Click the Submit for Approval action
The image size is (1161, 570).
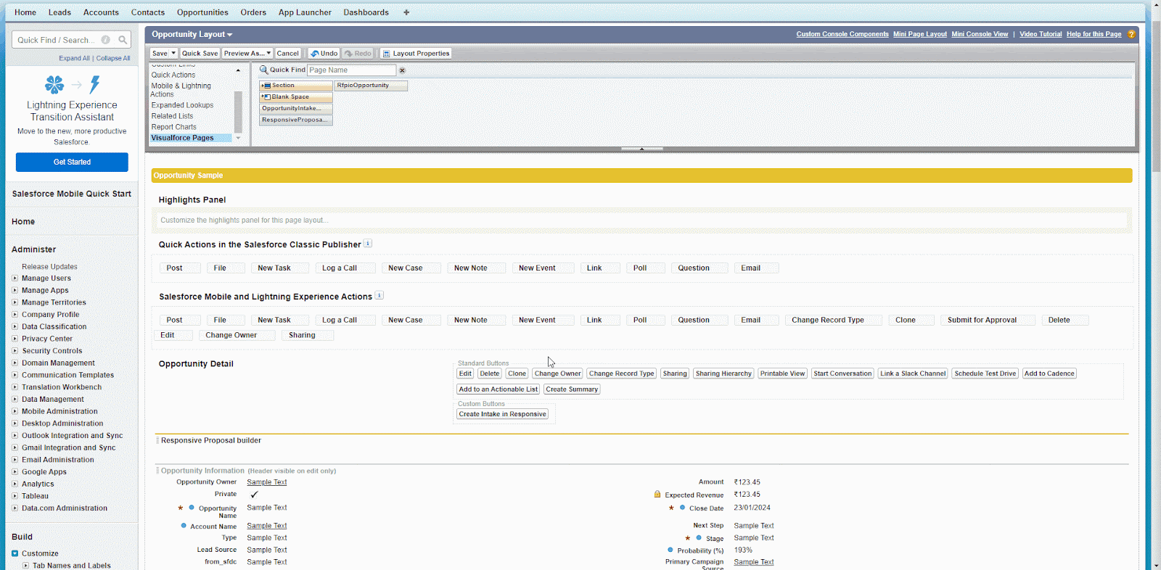pyautogui.click(x=988, y=320)
